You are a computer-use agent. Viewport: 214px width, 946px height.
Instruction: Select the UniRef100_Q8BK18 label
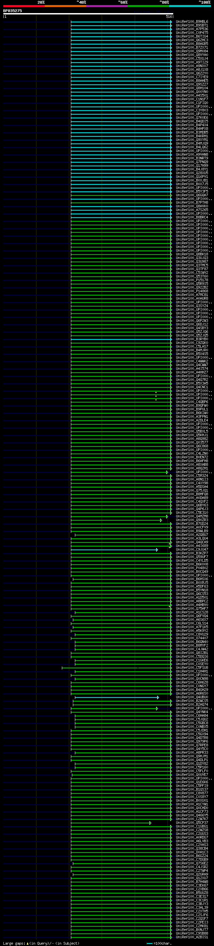tap(192, 254)
